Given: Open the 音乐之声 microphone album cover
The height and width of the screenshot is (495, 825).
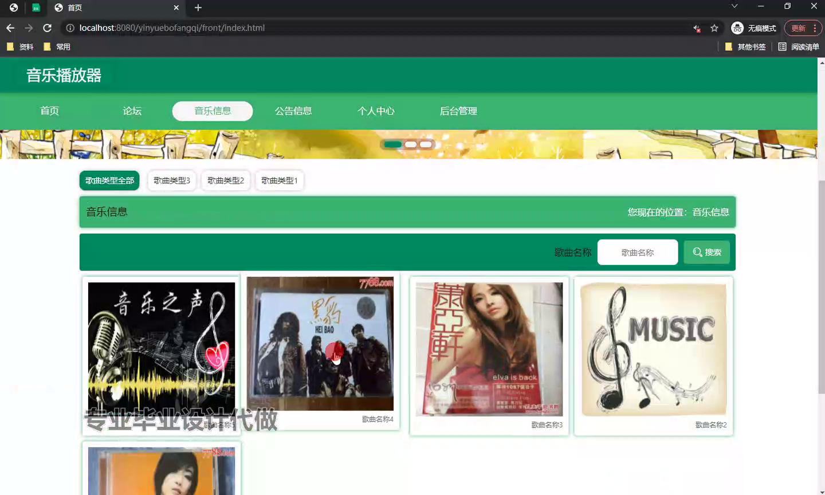Looking at the screenshot, I should [x=162, y=349].
